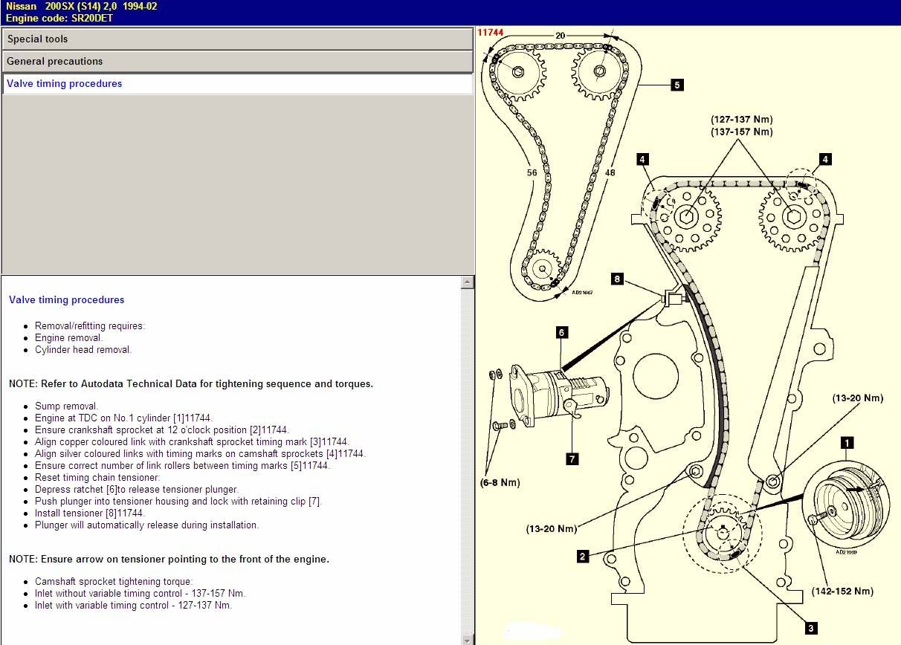Click callout number 7 below tensioner

[x=572, y=459]
